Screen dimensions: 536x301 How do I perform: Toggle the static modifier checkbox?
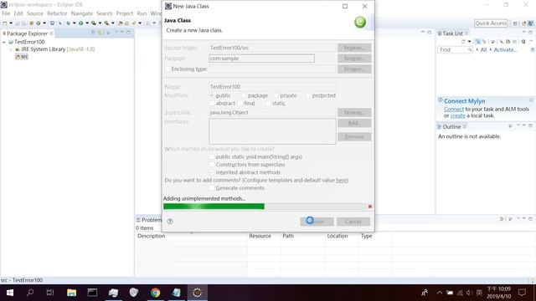[268, 103]
